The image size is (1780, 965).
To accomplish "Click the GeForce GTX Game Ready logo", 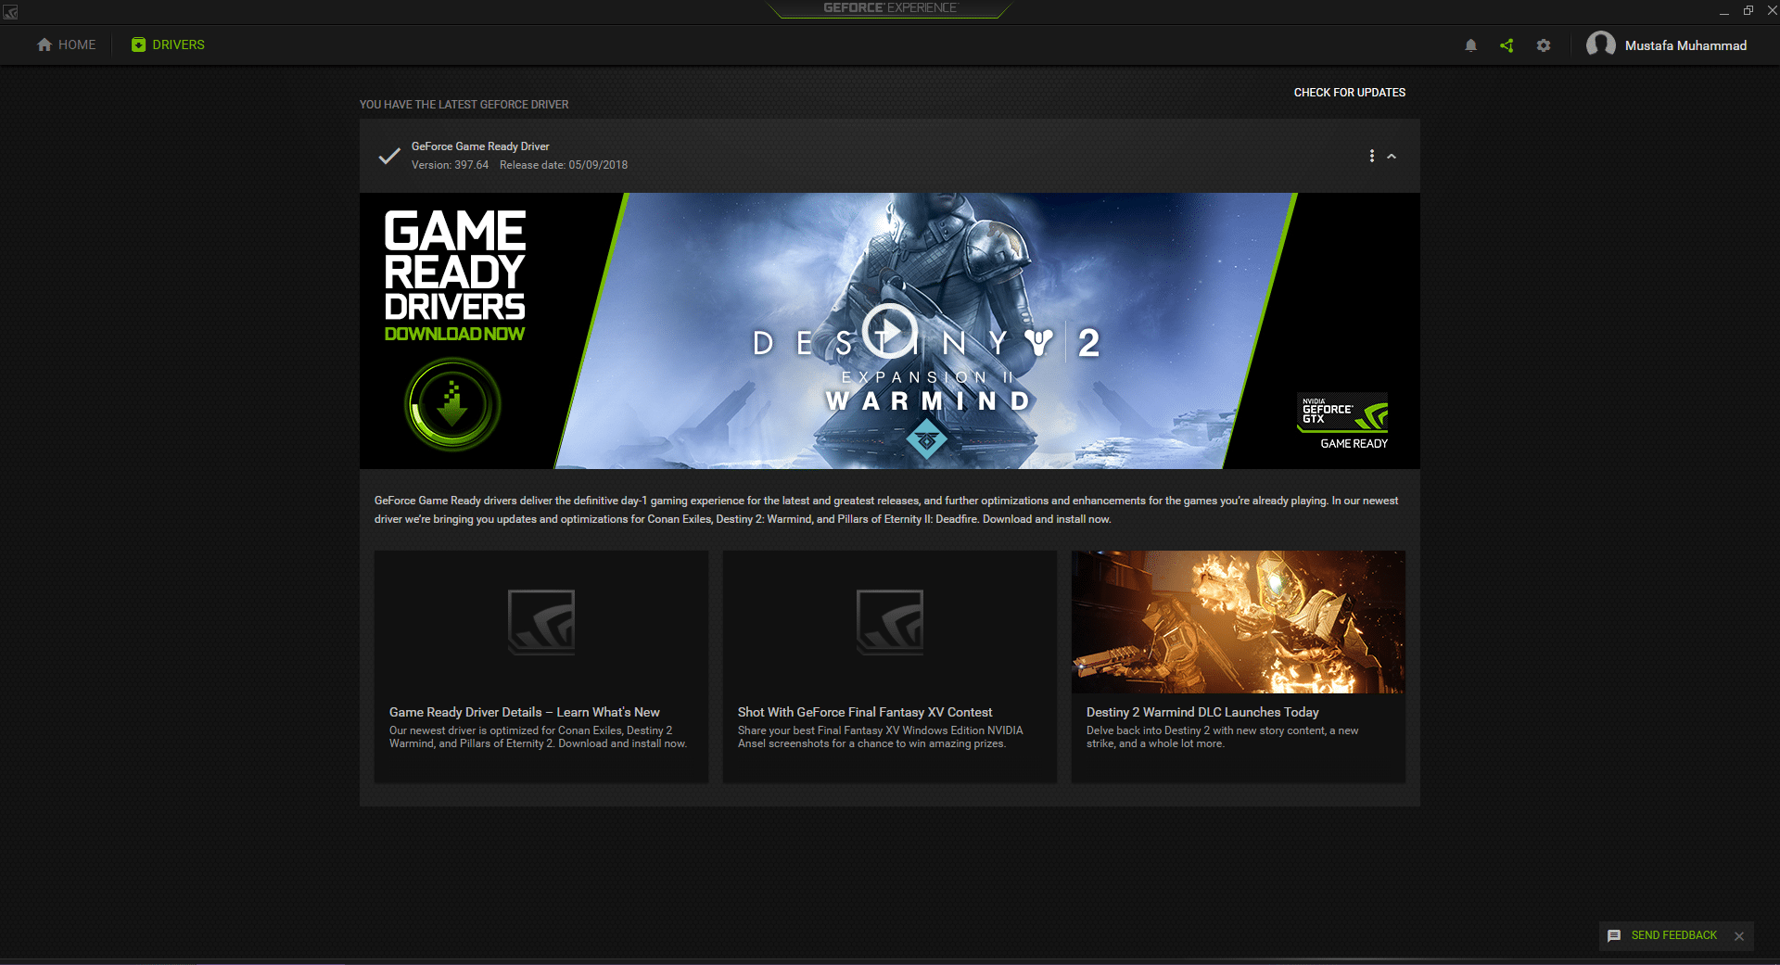I will 1342,421.
